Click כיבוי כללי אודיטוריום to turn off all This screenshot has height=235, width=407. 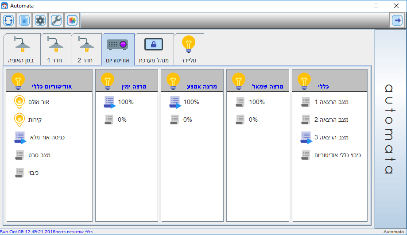pos(331,155)
